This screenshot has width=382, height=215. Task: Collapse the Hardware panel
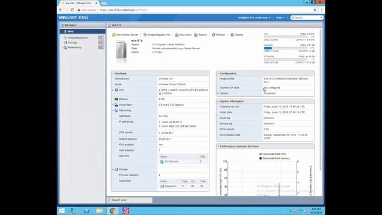coord(113,73)
